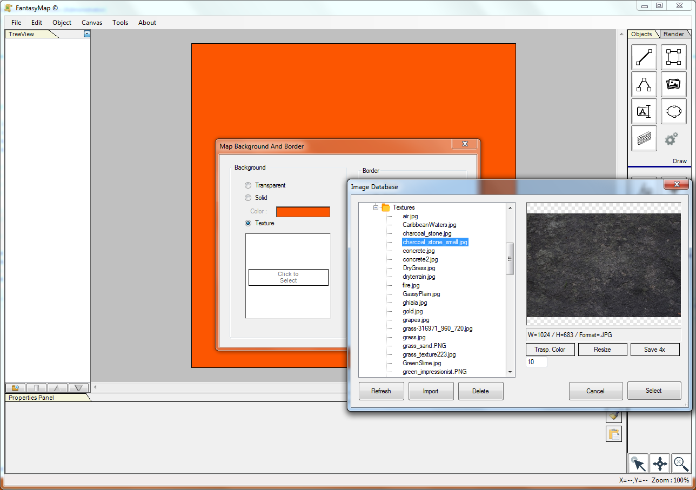The height and width of the screenshot is (490, 696).
Task: Select charcoal_stone_small.jpg in the list
Action: click(435, 242)
